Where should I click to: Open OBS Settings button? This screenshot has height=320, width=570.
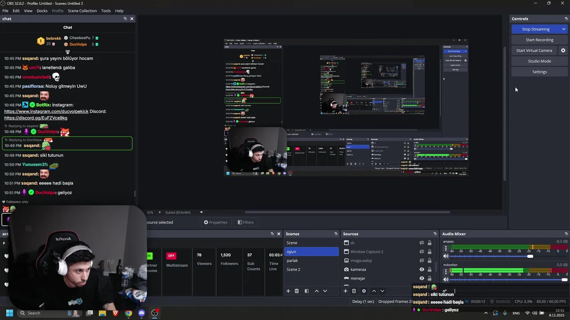(539, 72)
